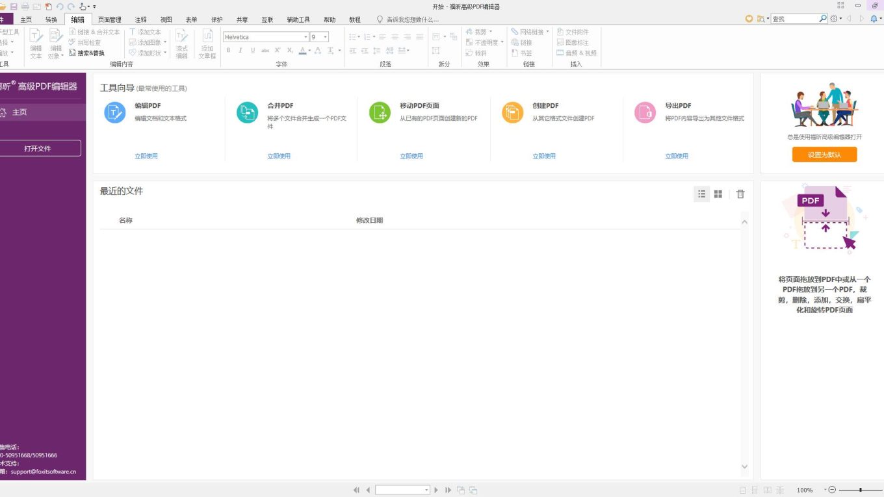Viewport: 884px width, 497px height.
Task: Click the Audio & Video (音频 & 视频) tool
Action: click(x=577, y=53)
